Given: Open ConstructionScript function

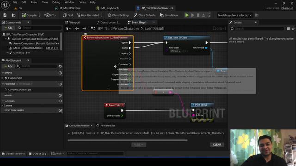Looking at the screenshot, I should click(x=19, y=89).
